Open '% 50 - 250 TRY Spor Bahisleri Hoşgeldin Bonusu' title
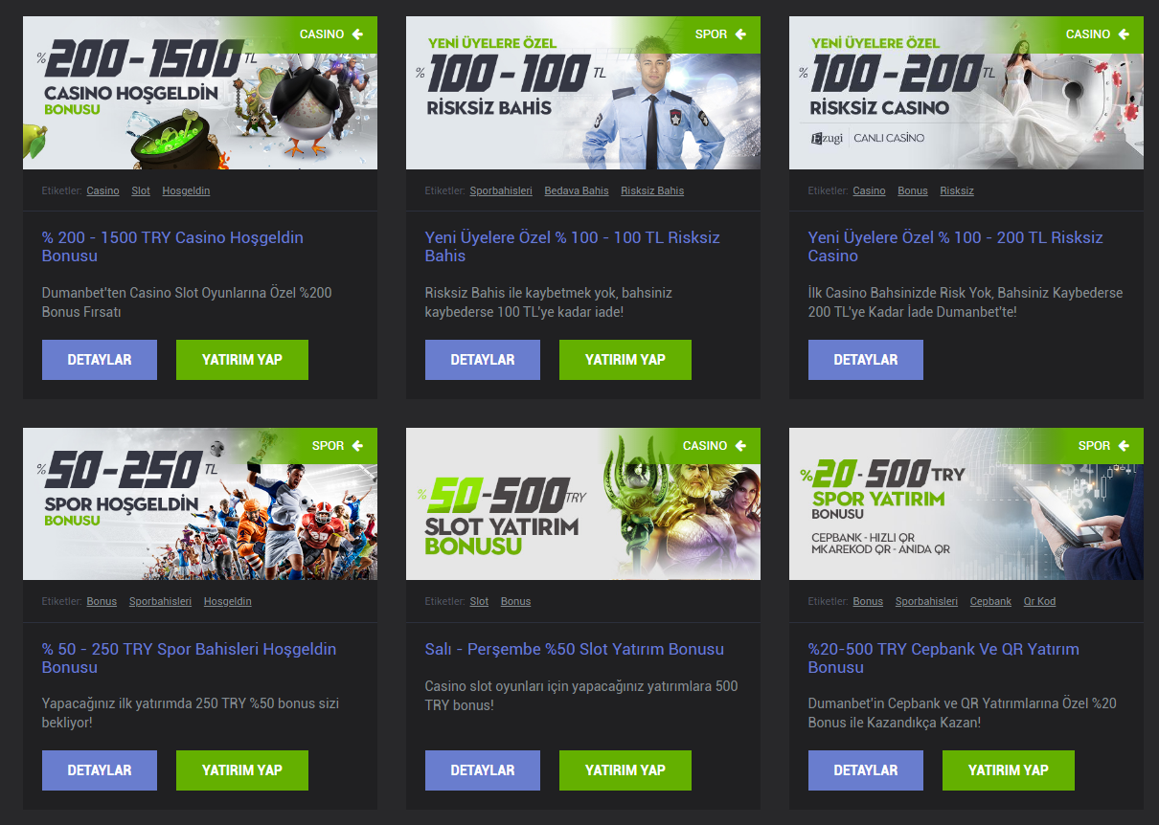This screenshot has height=825, width=1159. click(189, 658)
